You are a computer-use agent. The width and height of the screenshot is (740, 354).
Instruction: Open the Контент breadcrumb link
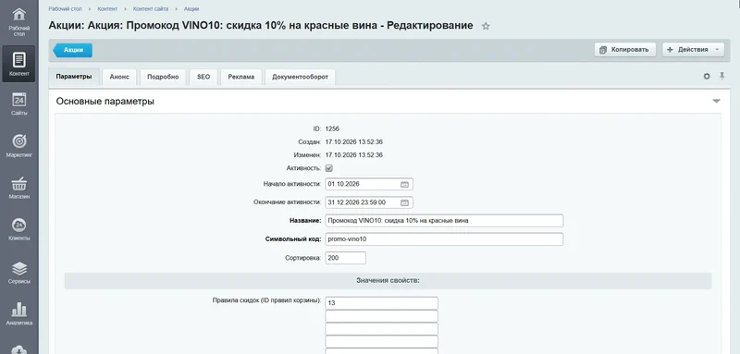click(x=107, y=9)
